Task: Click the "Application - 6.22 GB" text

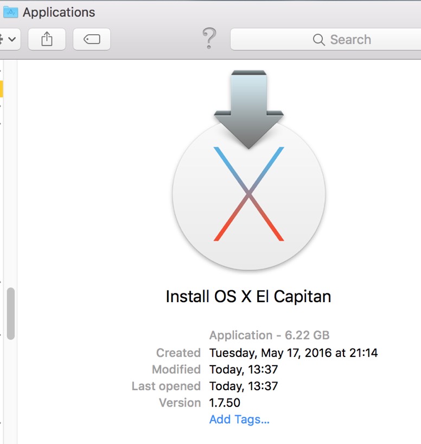Action: (270, 335)
